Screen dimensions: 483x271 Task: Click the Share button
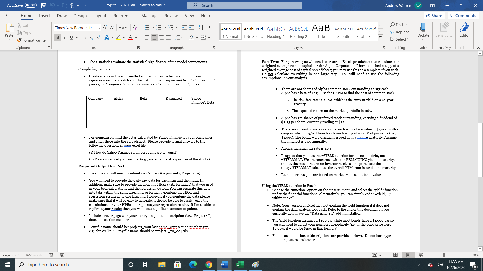[x=434, y=15]
